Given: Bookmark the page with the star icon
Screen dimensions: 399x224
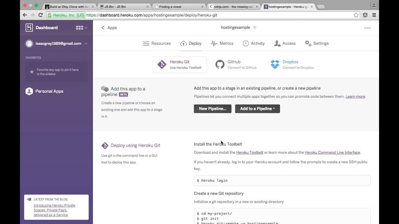Looking at the screenshot, I should pos(356,15).
